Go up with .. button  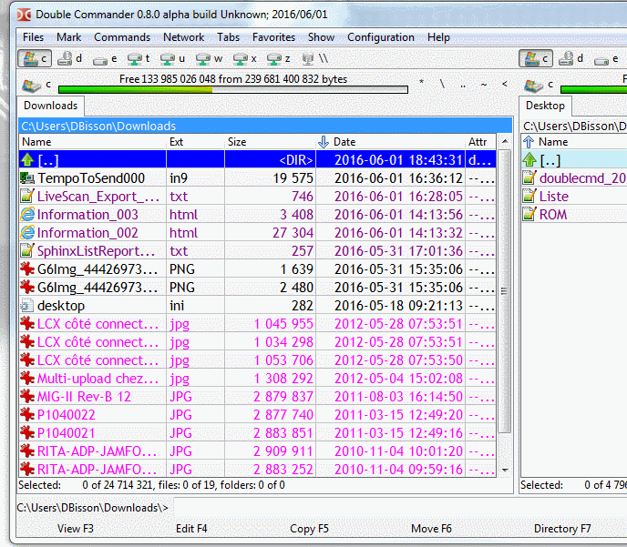click(x=463, y=85)
